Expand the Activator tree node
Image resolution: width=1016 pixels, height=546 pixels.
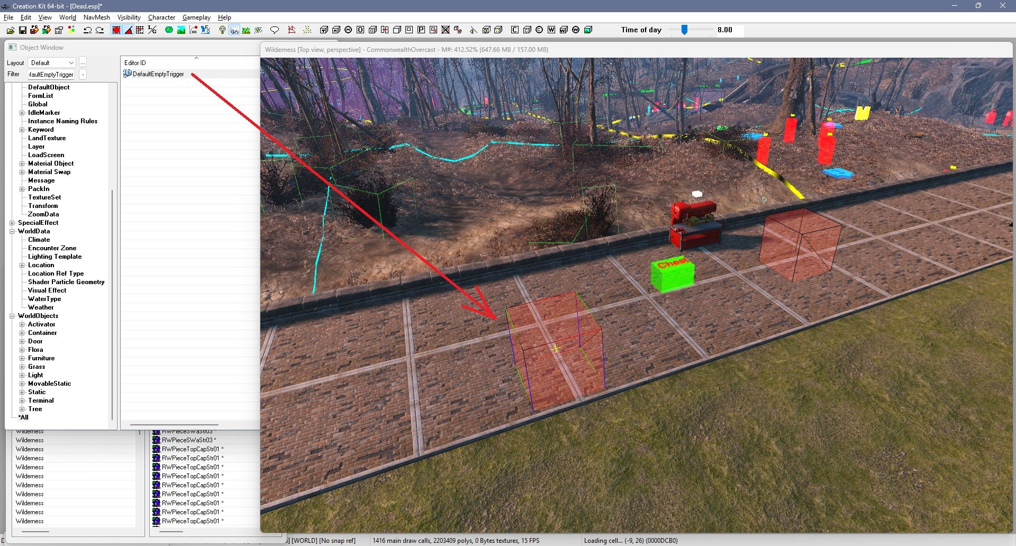pyautogui.click(x=22, y=324)
